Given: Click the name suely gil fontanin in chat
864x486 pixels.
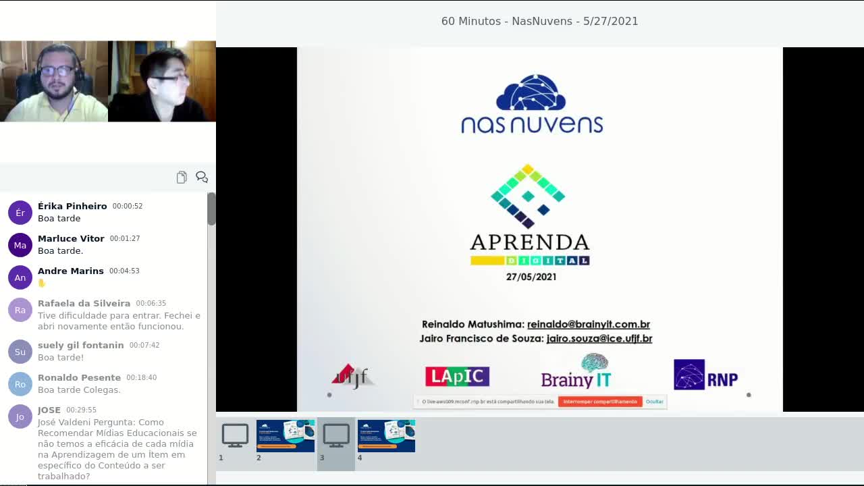Looking at the screenshot, I should (x=81, y=345).
